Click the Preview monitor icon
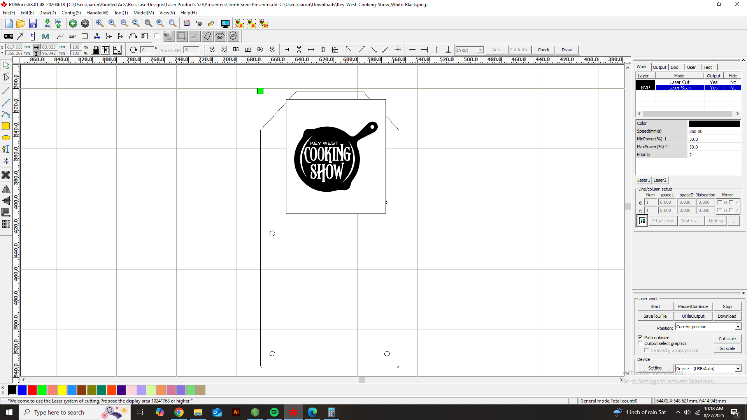This screenshot has width=747, height=420. tap(225, 24)
